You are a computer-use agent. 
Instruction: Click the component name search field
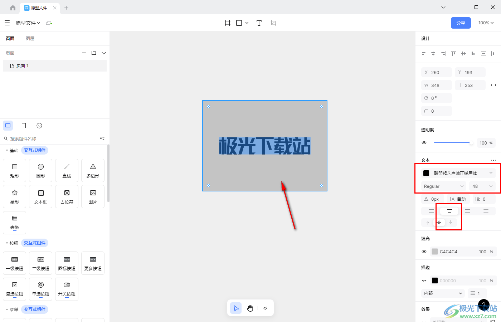pos(50,138)
